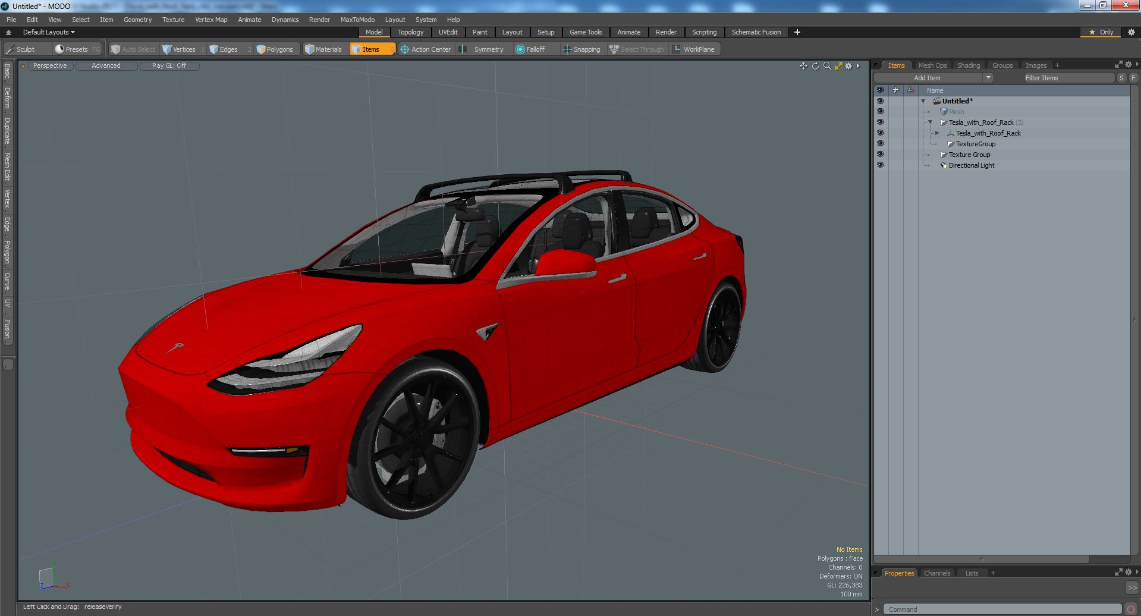Screen dimensions: 1141x616
Task: Toggle visibility of TextureGroup
Action: (x=880, y=144)
